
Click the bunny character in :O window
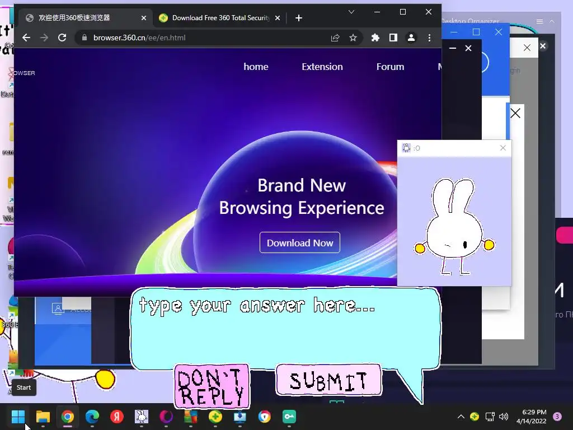(x=454, y=227)
